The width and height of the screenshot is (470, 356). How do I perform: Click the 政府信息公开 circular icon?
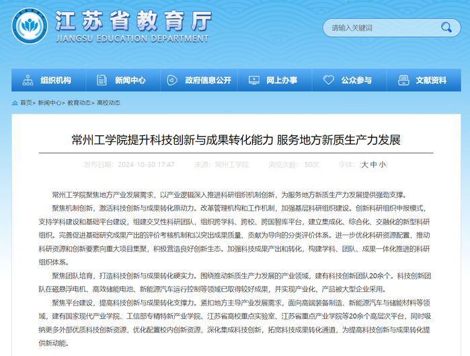tap(172, 80)
